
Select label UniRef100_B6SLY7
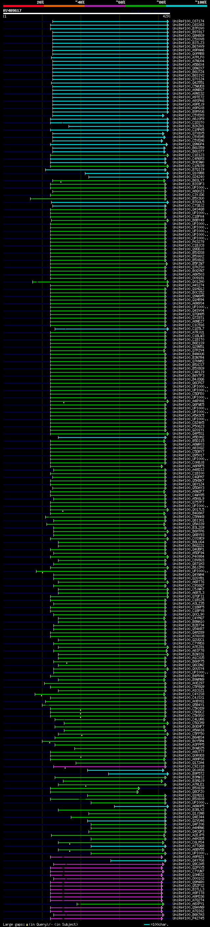pos(188,180)
